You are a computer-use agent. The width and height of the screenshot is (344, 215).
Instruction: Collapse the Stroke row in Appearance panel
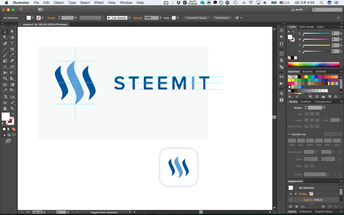point(296,194)
